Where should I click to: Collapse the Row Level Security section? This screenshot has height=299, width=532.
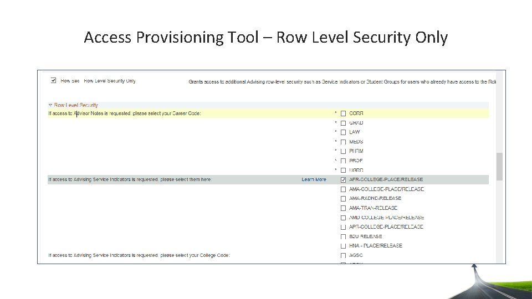click(x=50, y=105)
